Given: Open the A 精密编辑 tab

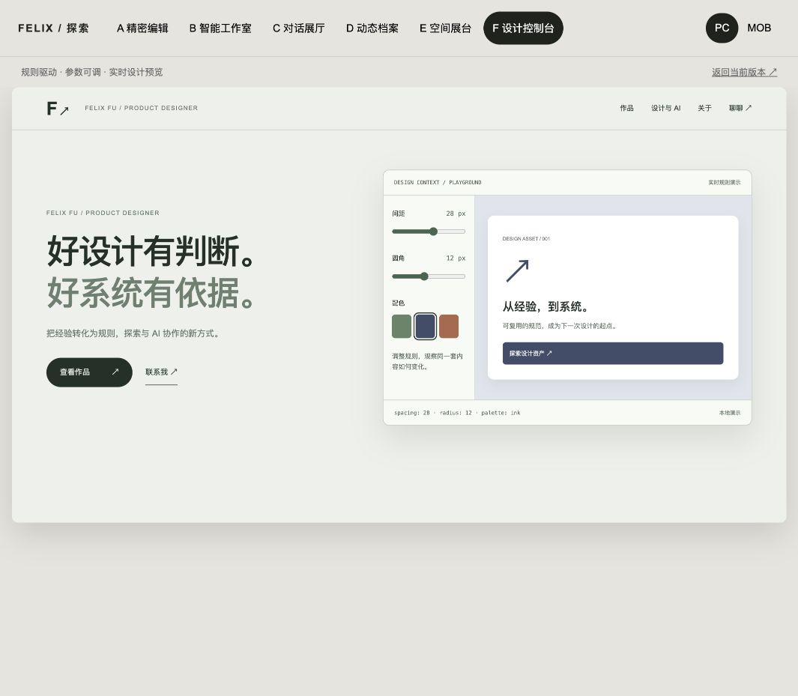Looking at the screenshot, I should pos(142,28).
